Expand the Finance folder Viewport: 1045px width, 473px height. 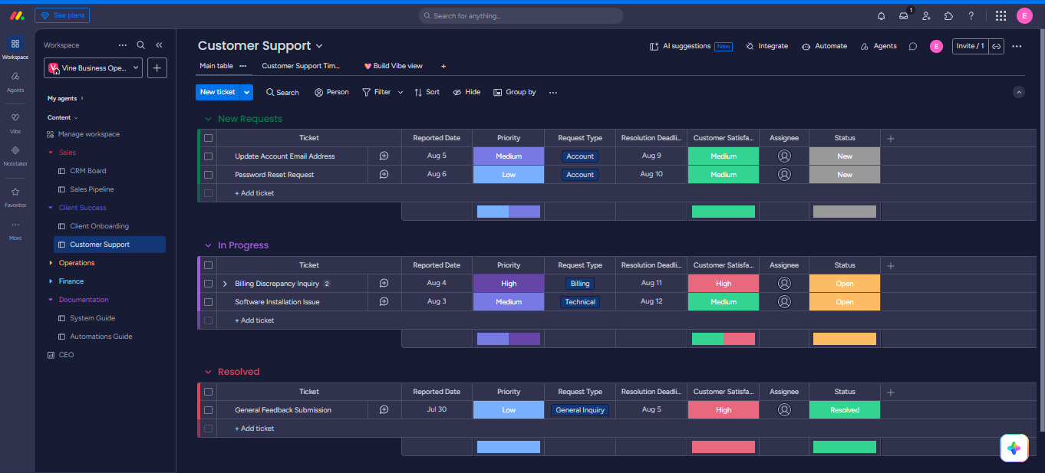[x=51, y=281]
